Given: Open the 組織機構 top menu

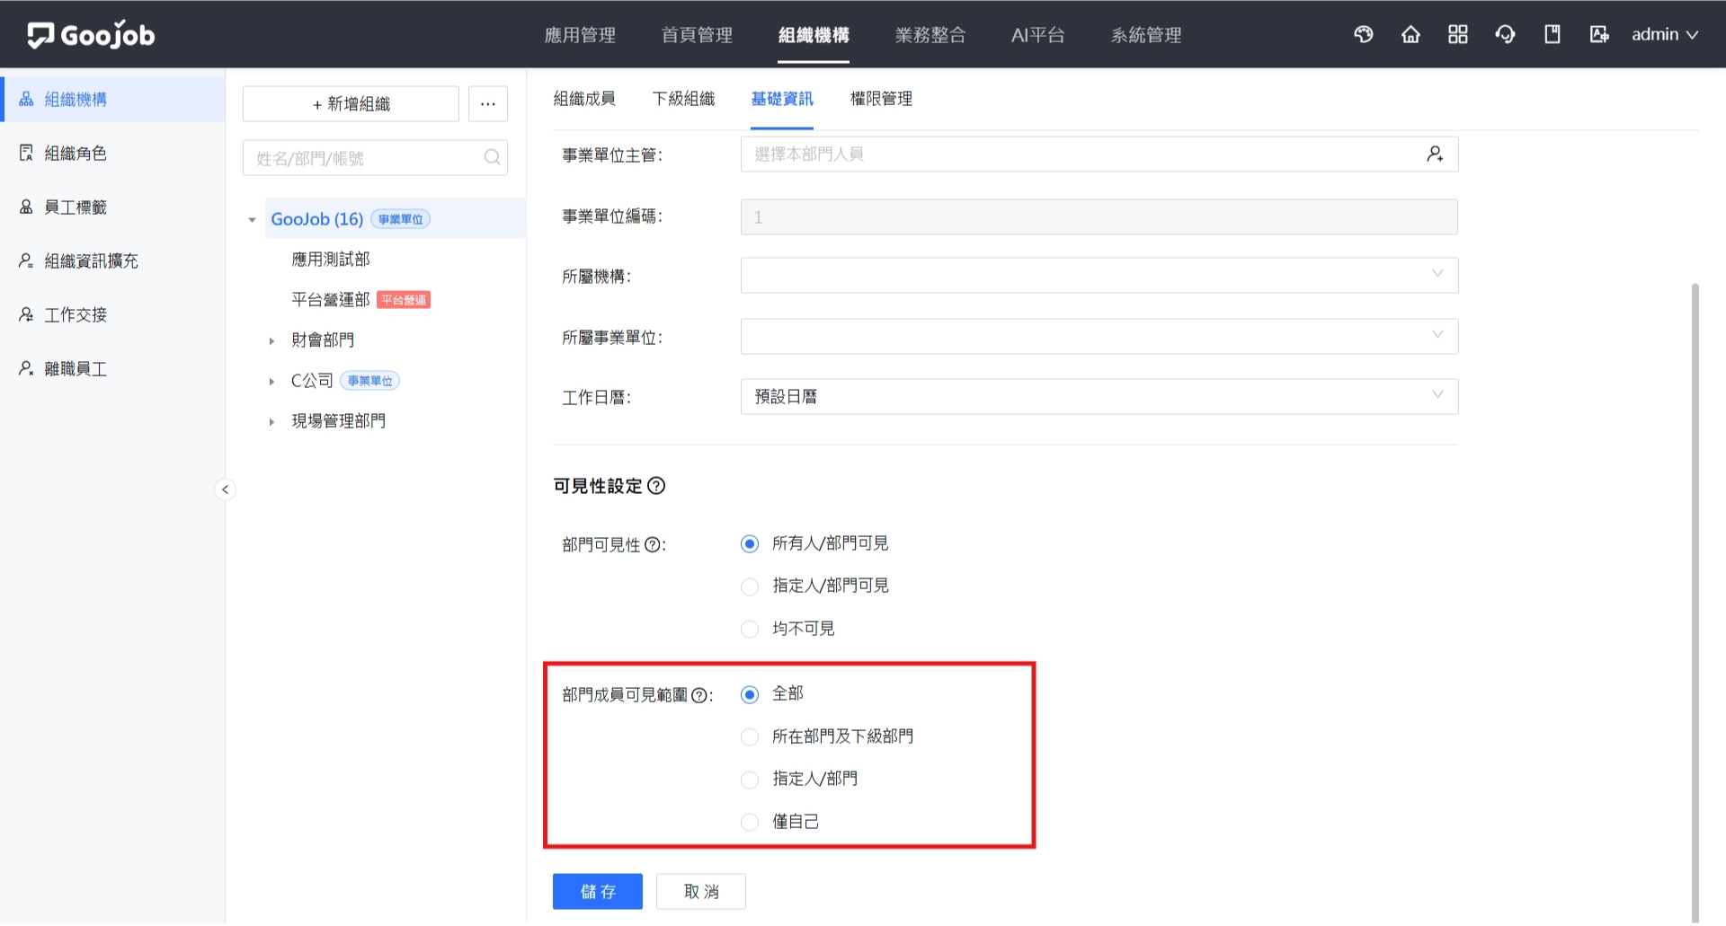Looking at the screenshot, I should pos(814,35).
